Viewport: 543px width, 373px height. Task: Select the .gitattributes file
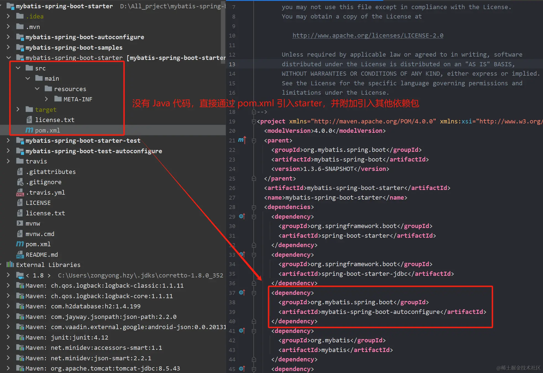51,172
